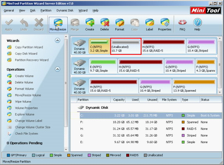224x165 pixels.
Task: Click Check File System operation
Action: [x=27, y=133]
